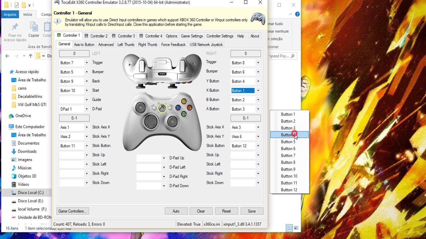Choose Button 12 in the popup list

click(289, 190)
